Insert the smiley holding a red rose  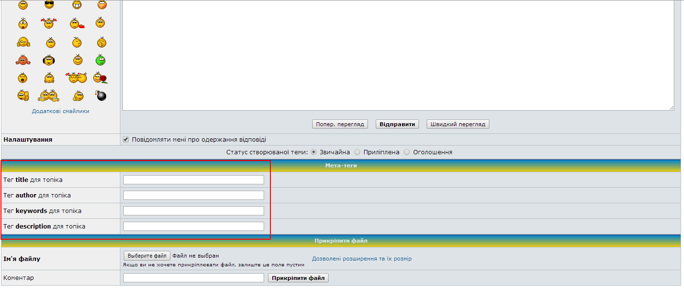(x=100, y=78)
